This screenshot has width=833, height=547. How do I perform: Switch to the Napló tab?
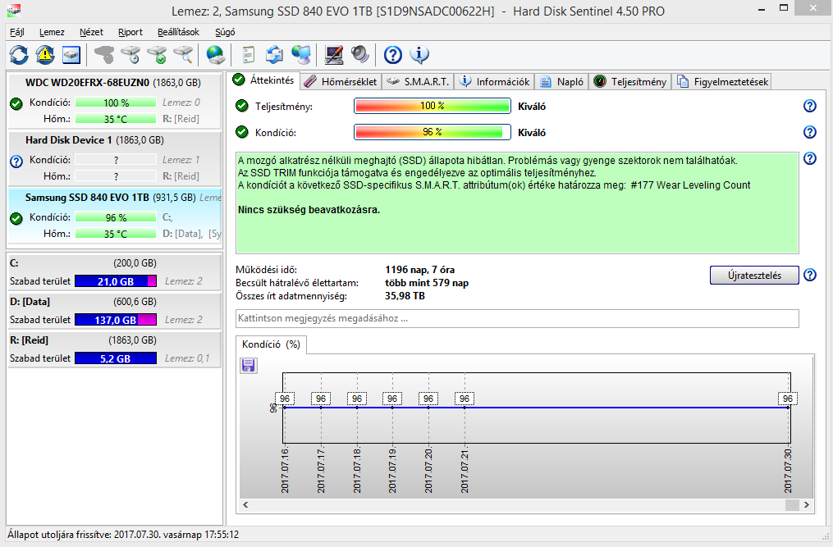pos(562,82)
